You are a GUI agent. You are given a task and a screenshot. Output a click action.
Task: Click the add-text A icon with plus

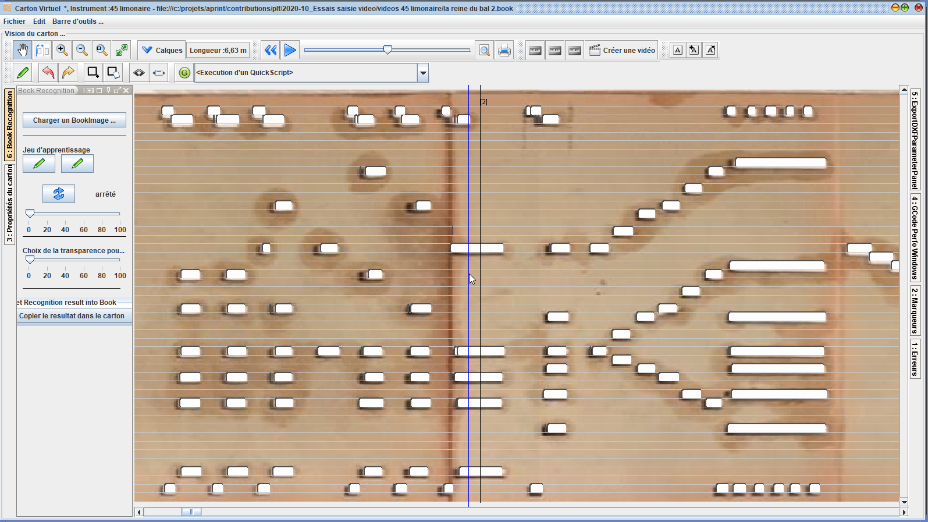[x=694, y=50]
